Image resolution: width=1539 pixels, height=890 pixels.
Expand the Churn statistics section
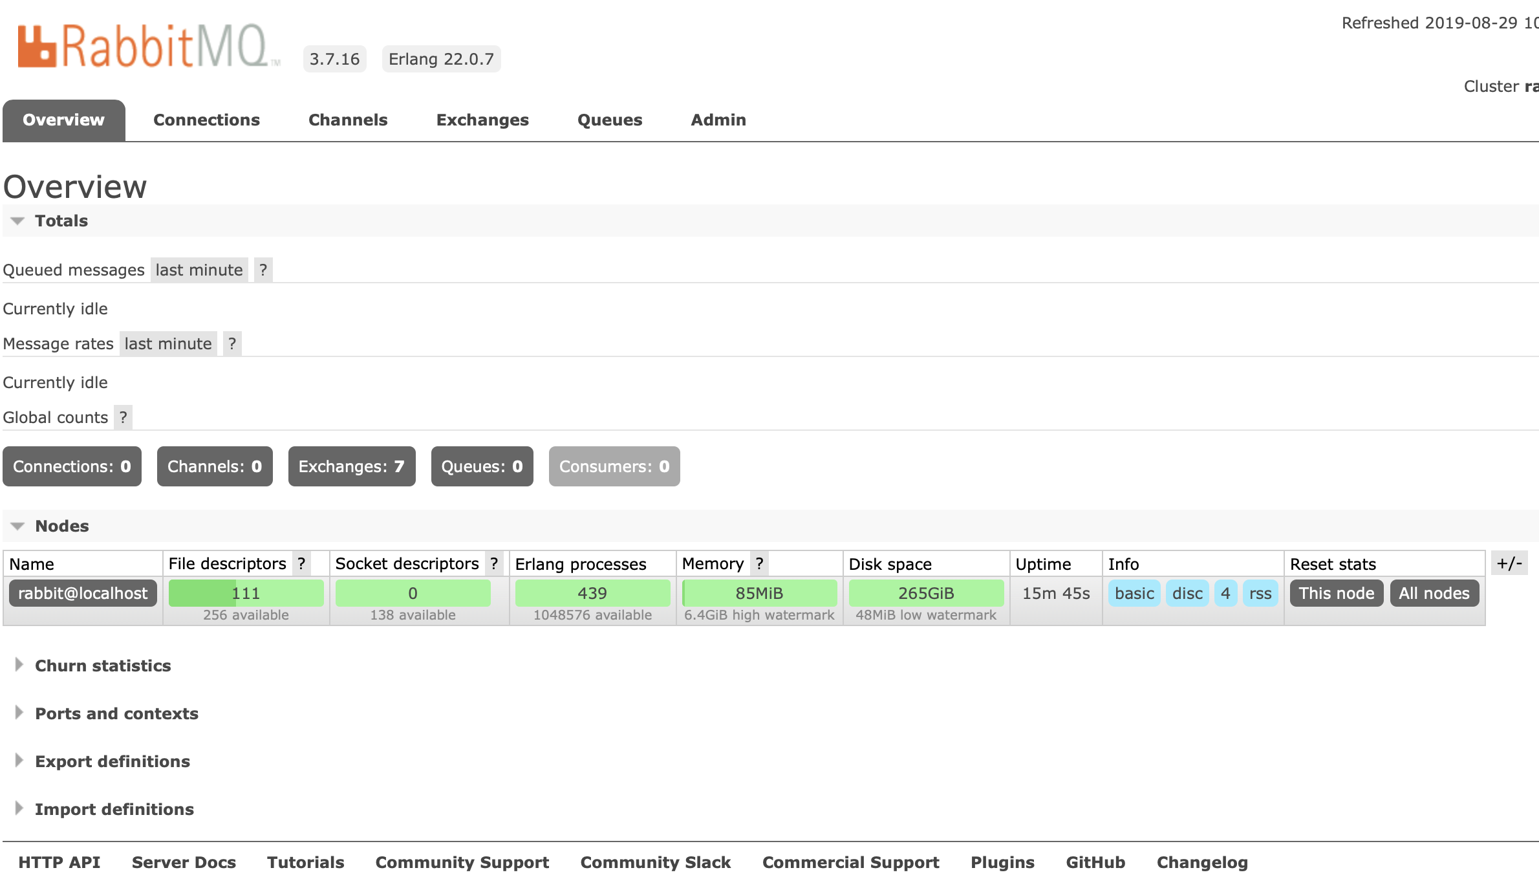pyautogui.click(x=104, y=666)
